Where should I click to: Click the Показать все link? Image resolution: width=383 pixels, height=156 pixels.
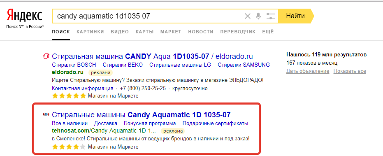click(x=350, y=71)
